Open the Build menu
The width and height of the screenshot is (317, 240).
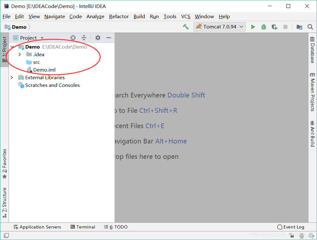pyautogui.click(x=139, y=17)
